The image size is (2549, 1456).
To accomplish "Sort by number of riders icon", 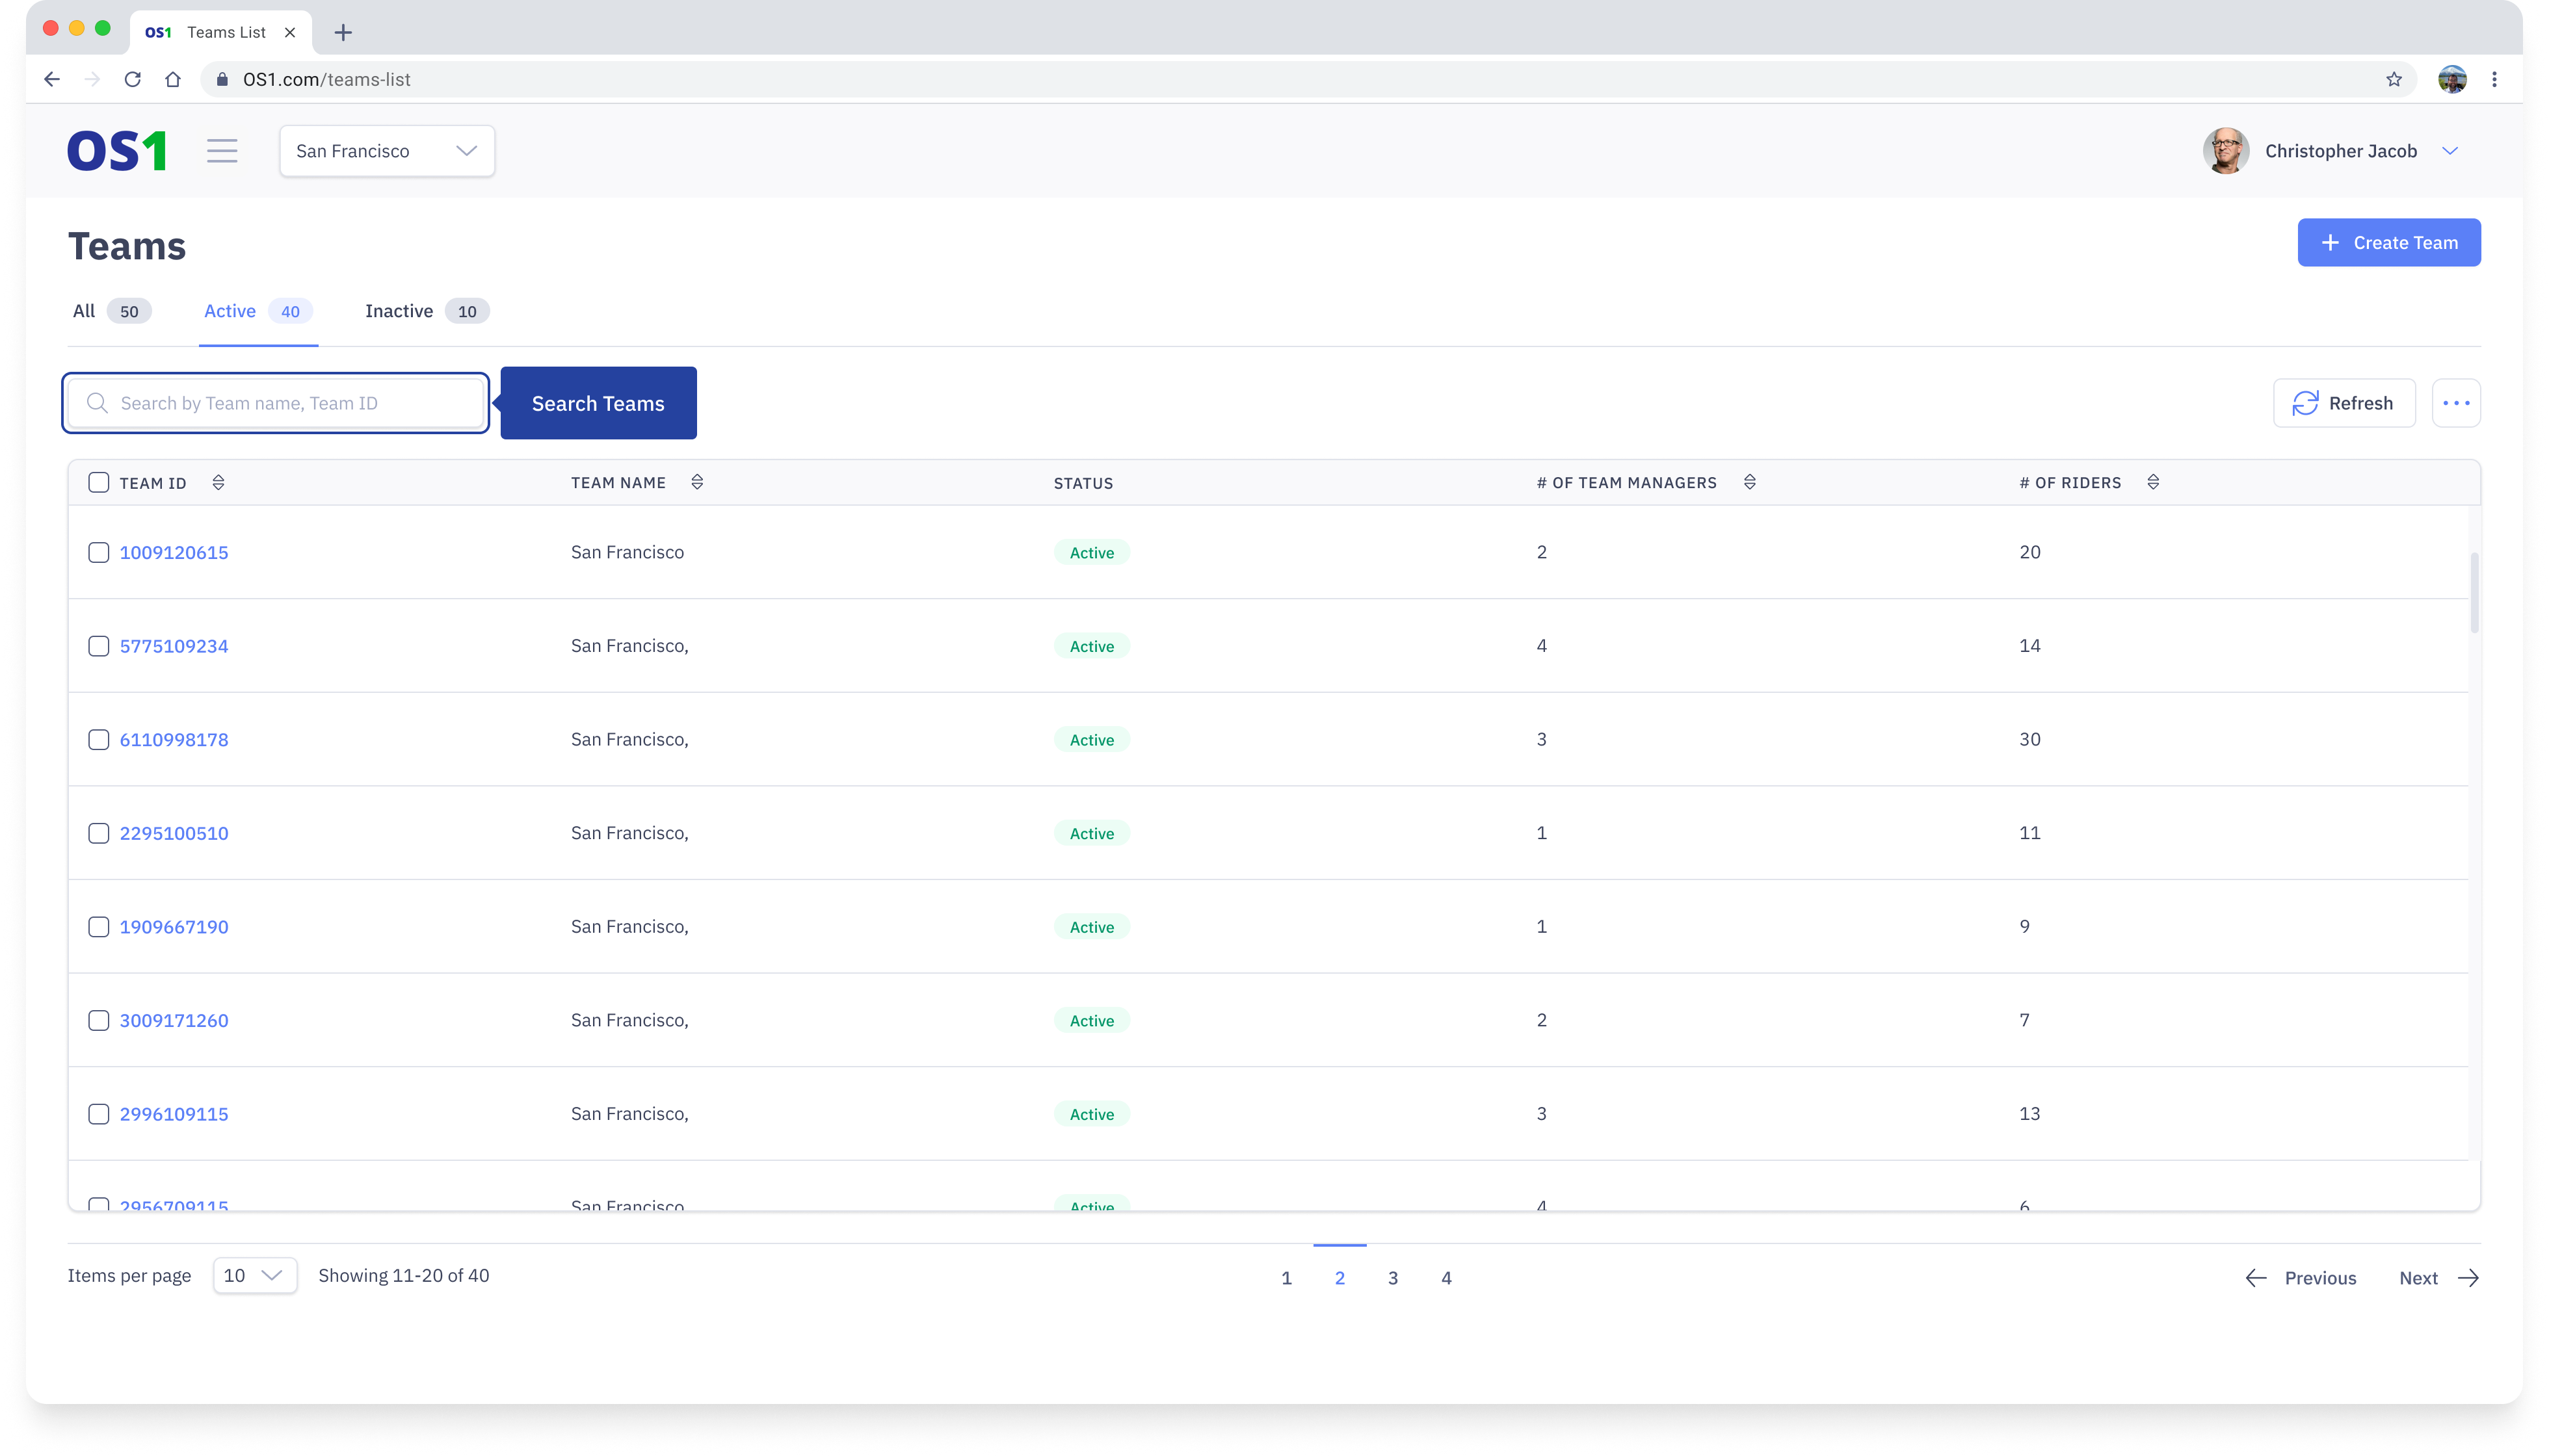I will coord(2153,483).
